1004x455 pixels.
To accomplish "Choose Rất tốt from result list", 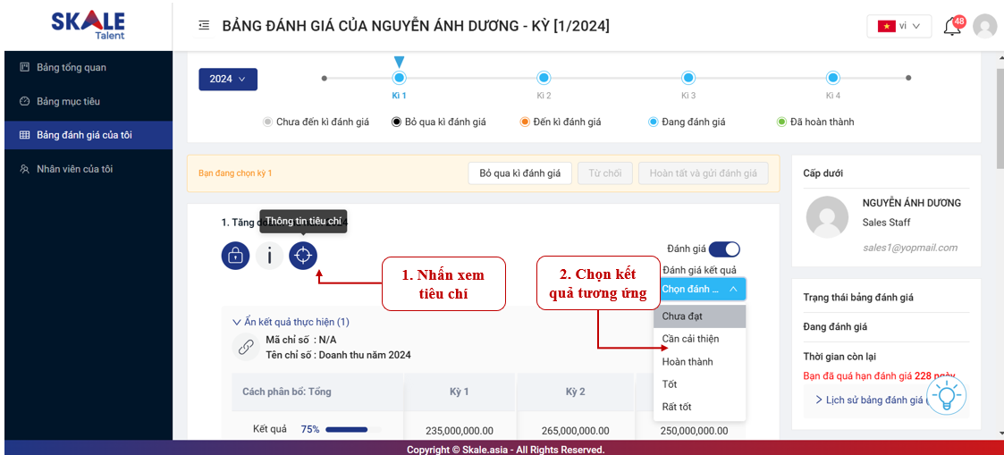I will pos(677,407).
